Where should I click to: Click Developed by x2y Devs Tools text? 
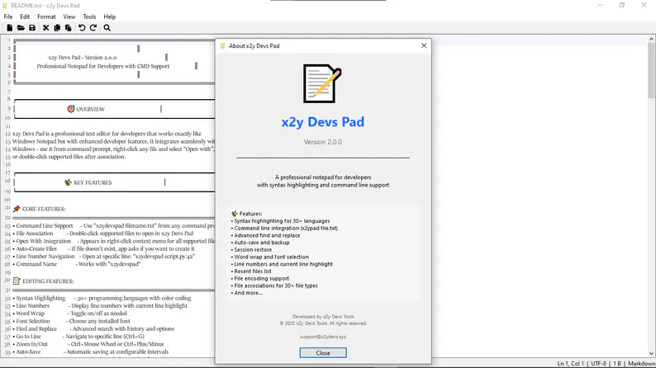[323, 317]
